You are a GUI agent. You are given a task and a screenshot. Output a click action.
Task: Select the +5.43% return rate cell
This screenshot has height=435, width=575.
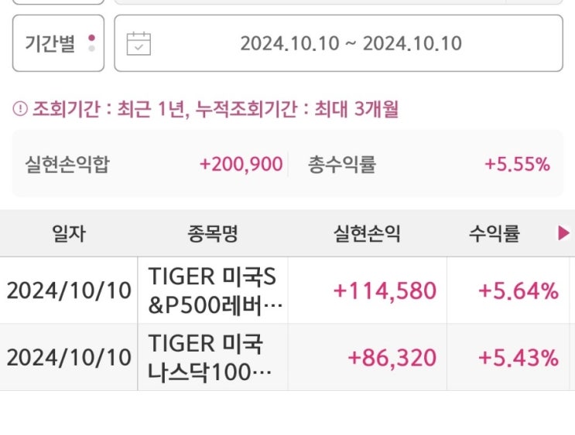pos(518,358)
